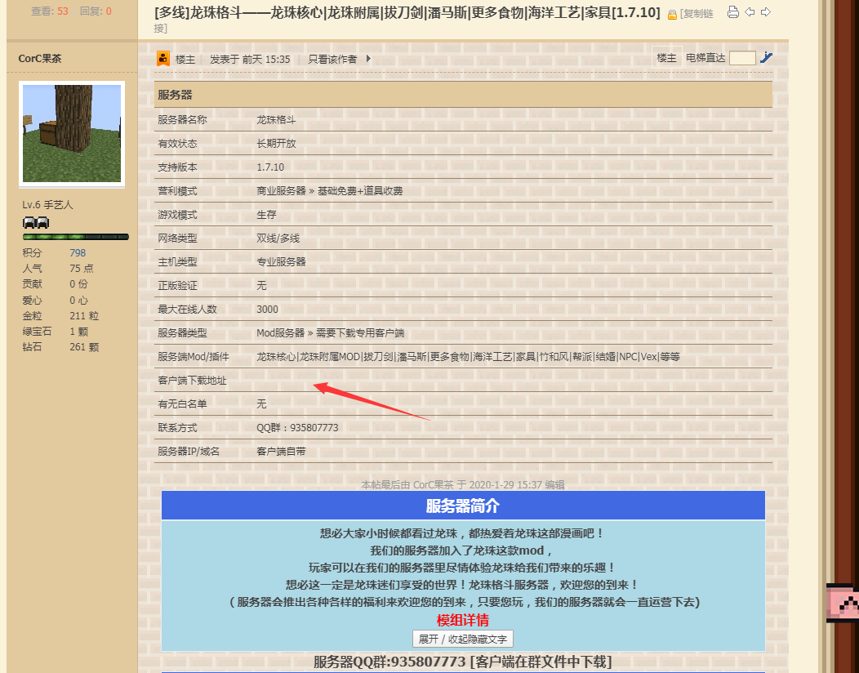Click the 贡献 0 份 stat
This screenshot has height=673, width=859.
pyautogui.click(x=55, y=284)
